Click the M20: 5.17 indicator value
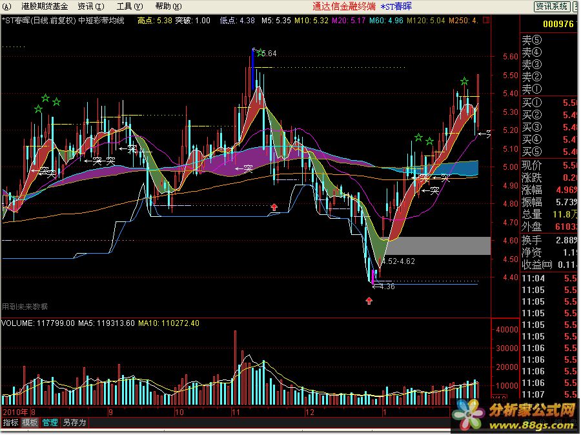This screenshot has height=435, width=581. click(349, 21)
